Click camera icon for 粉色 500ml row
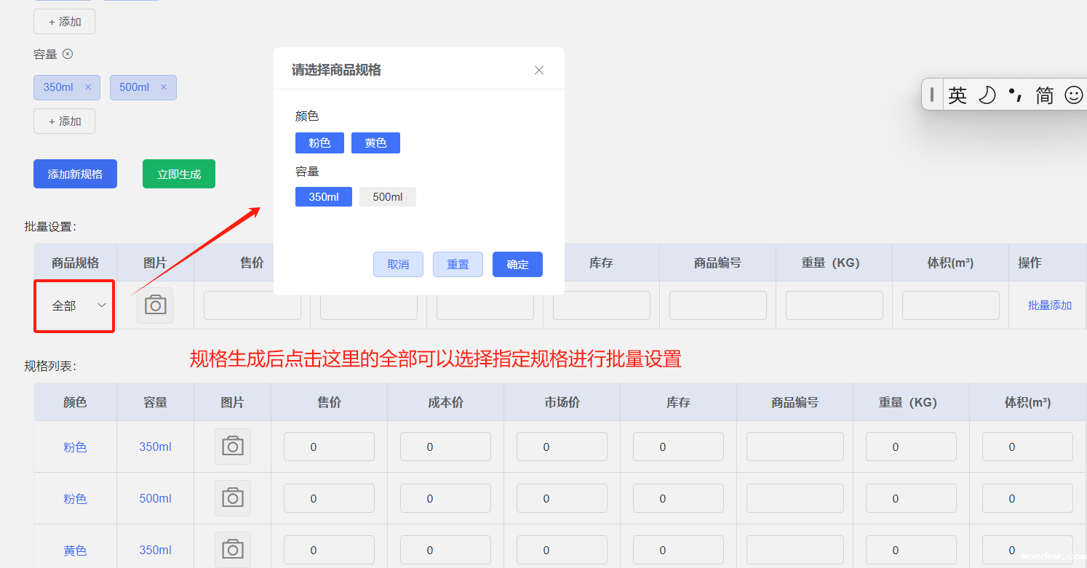1087x568 pixels. pos(232,498)
